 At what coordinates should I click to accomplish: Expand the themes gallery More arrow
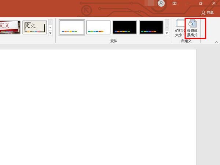(50, 33)
